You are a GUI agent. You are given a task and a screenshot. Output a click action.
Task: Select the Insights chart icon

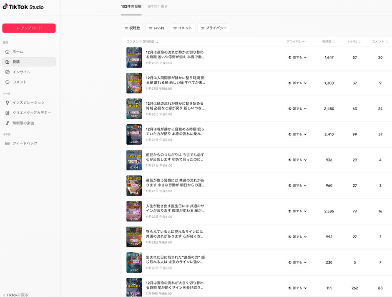coord(8,72)
